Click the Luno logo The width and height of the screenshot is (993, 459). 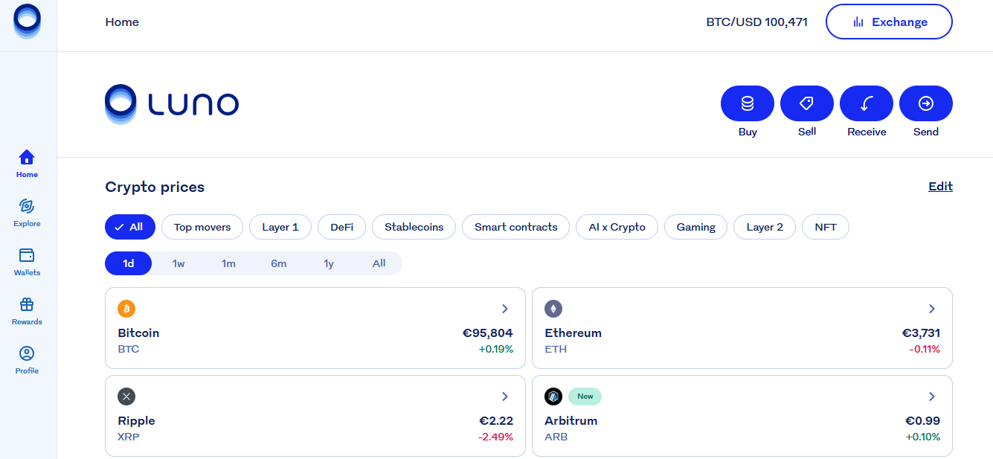click(172, 103)
